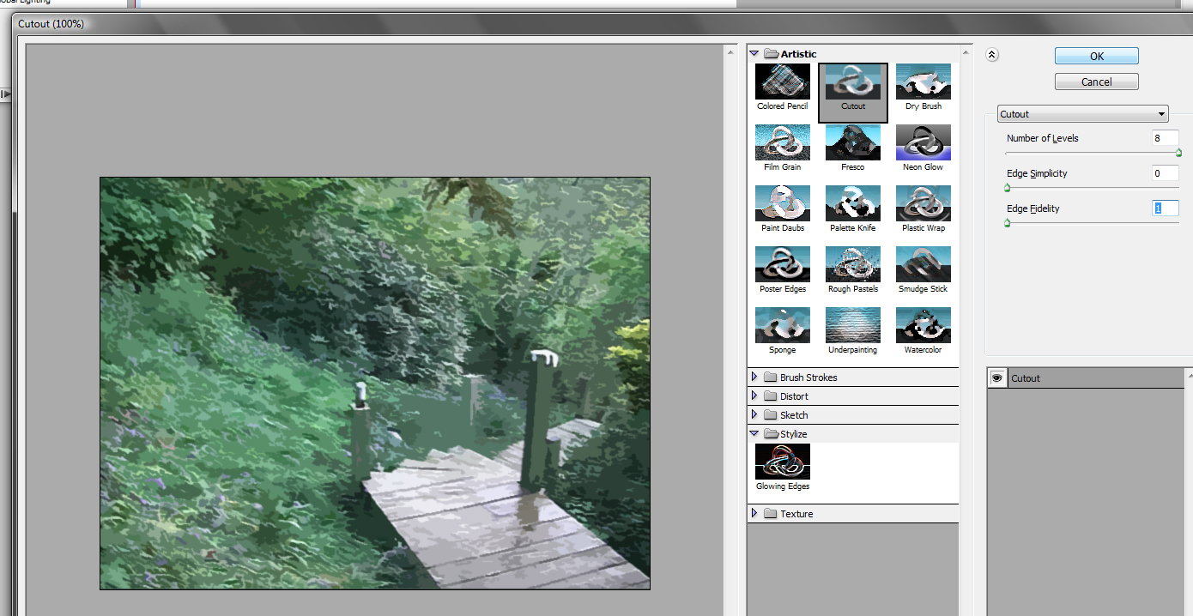The image size is (1193, 616).
Task: Choose the Plastic Wrap filter
Action: click(x=923, y=204)
